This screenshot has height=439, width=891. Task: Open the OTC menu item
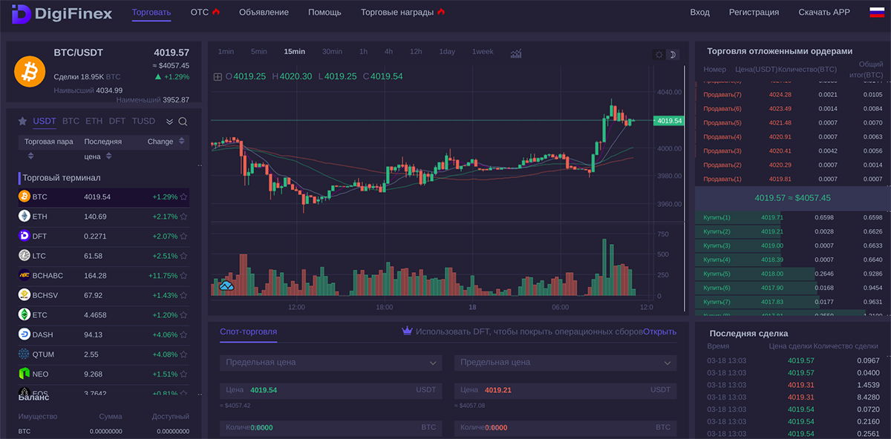tap(205, 13)
